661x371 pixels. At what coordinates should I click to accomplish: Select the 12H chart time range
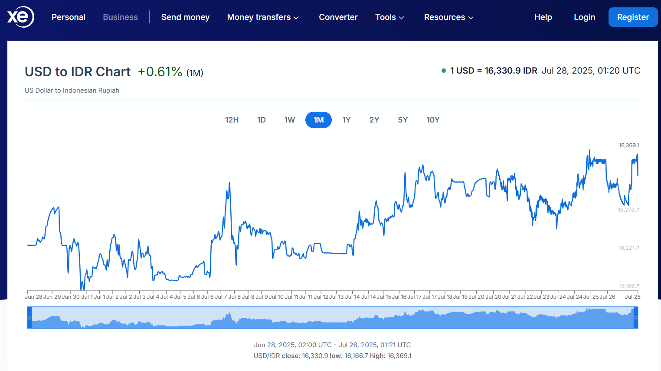tap(232, 120)
